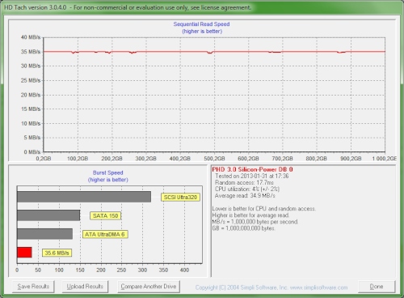Close the dialog with Done

coord(377,287)
